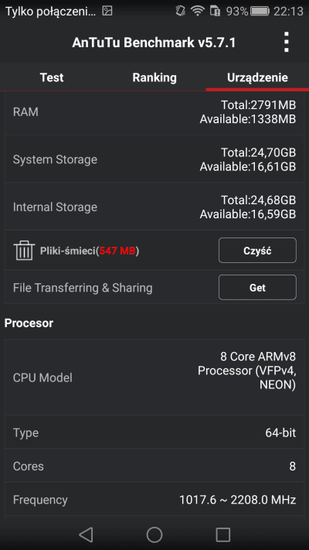This screenshot has height=550, width=309.
Task: Open recent apps square icon
Action: pyautogui.click(x=222, y=535)
